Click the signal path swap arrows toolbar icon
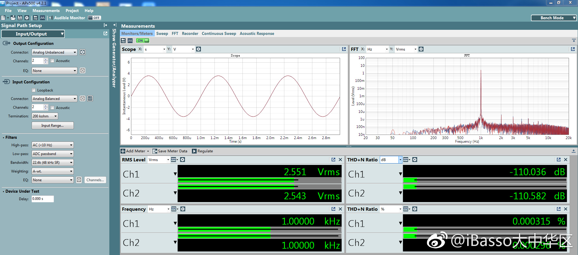Viewport: 578px width, 255px height. (x=36, y=18)
